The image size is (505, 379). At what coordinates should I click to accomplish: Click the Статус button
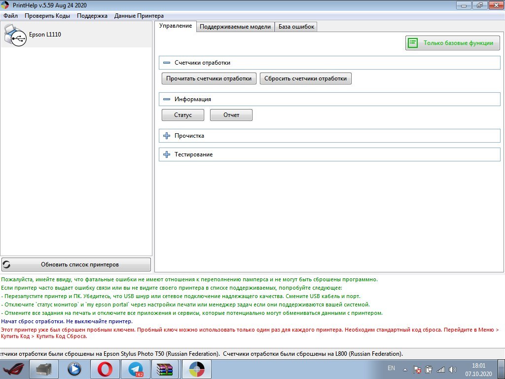pos(183,114)
